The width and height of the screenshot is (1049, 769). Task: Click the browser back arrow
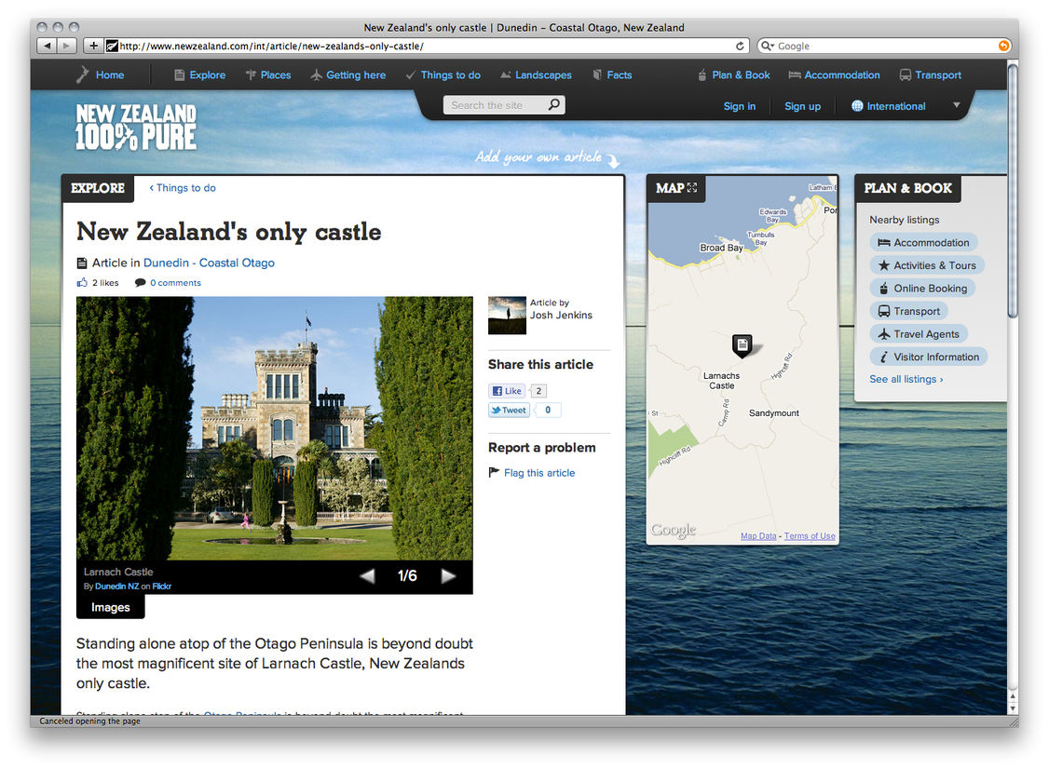pyautogui.click(x=47, y=46)
